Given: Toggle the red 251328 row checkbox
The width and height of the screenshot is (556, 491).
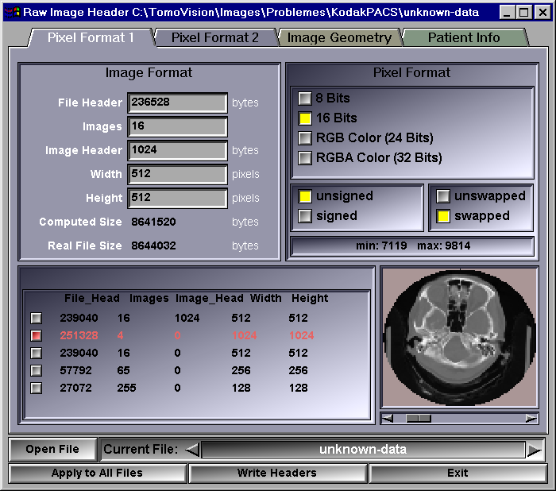Looking at the screenshot, I should pyautogui.click(x=37, y=335).
